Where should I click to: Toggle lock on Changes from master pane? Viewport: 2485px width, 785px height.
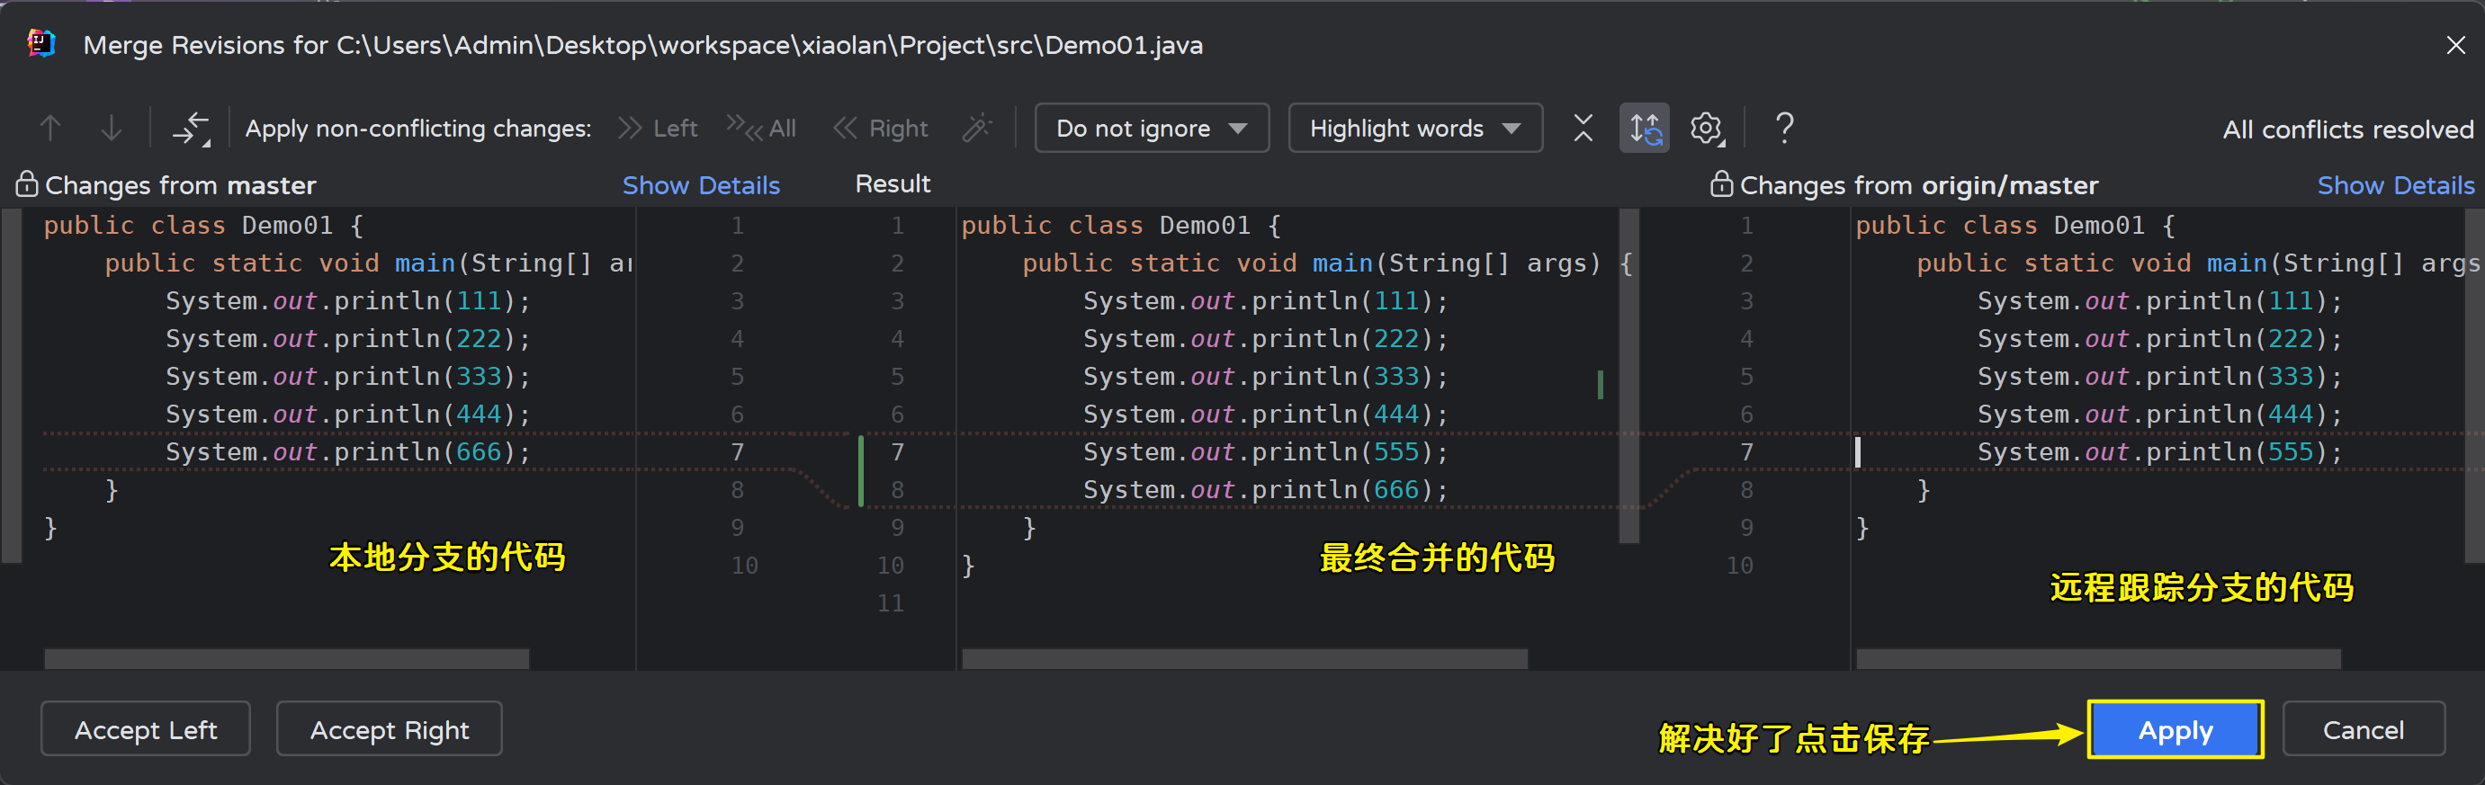pyautogui.click(x=27, y=184)
